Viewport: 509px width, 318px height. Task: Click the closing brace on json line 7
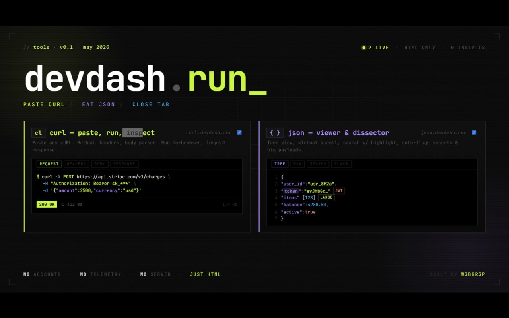click(282, 218)
